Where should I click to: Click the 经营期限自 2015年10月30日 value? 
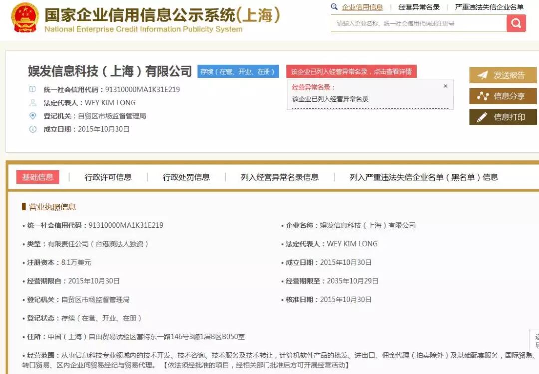(x=94, y=281)
